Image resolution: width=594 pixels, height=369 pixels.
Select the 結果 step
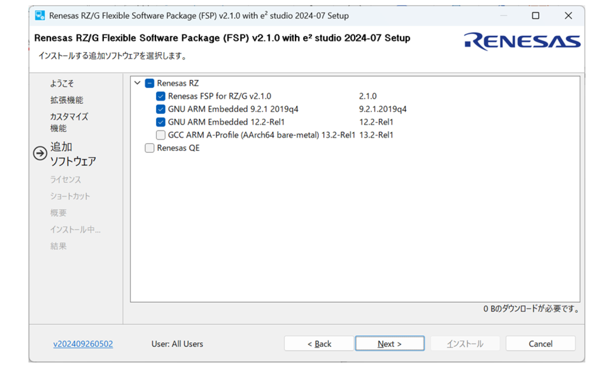[x=58, y=246]
